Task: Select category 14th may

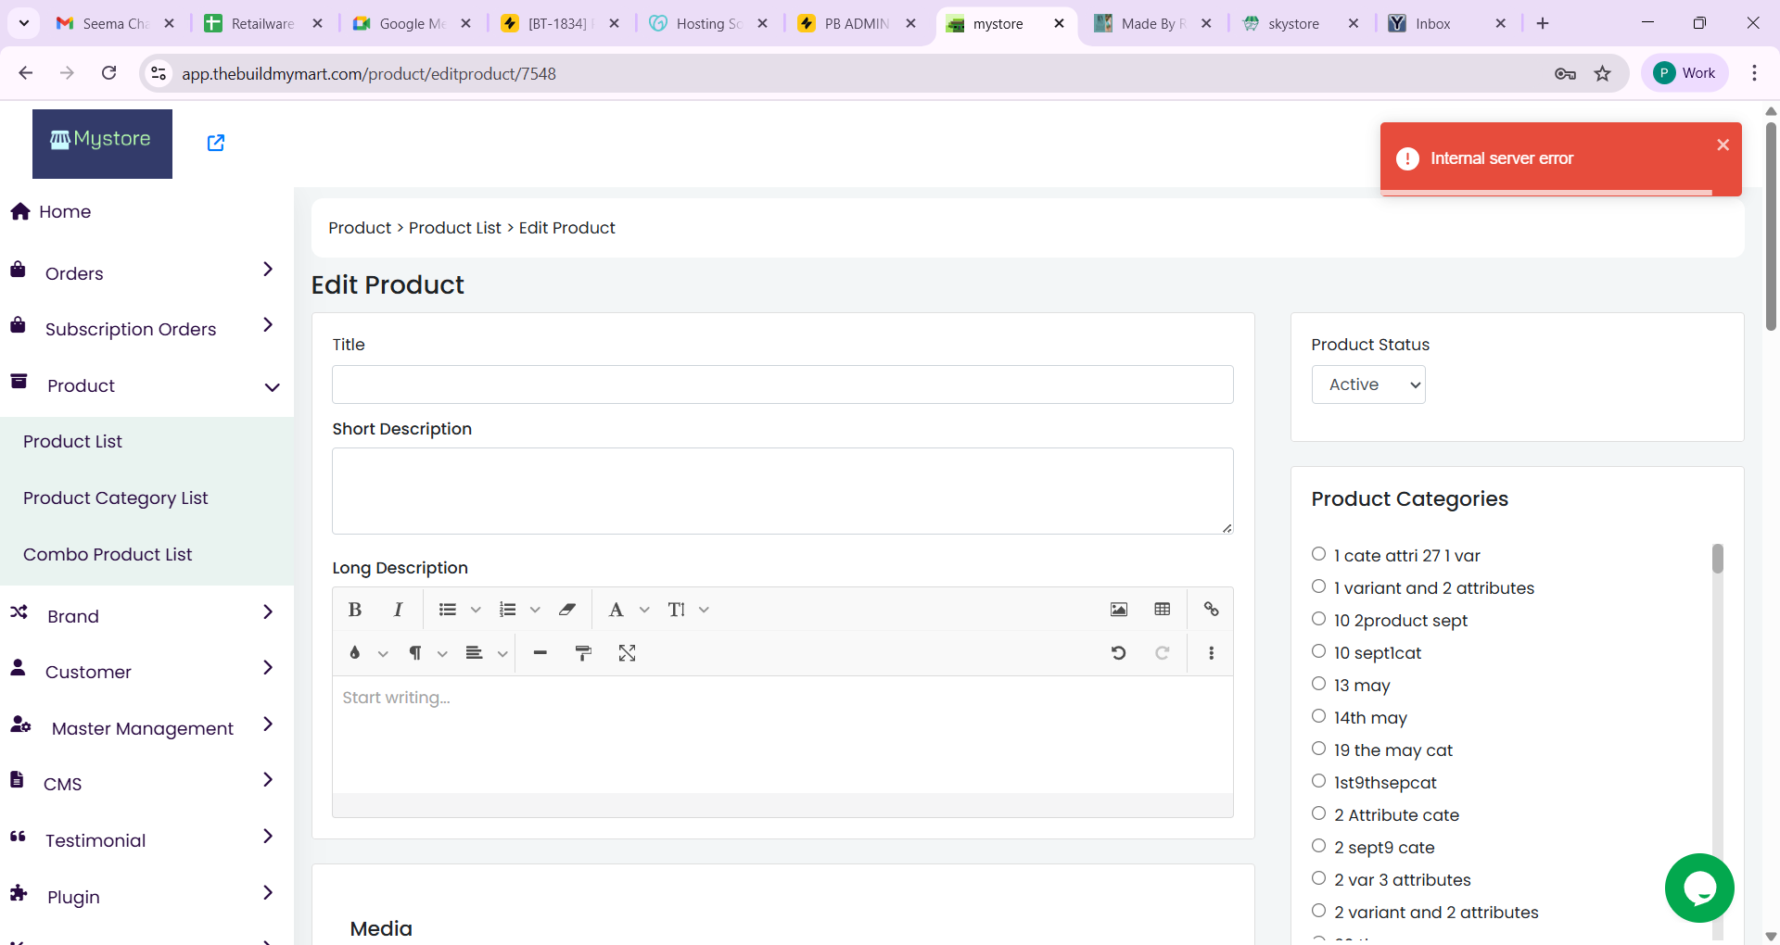Action: [1318, 716]
